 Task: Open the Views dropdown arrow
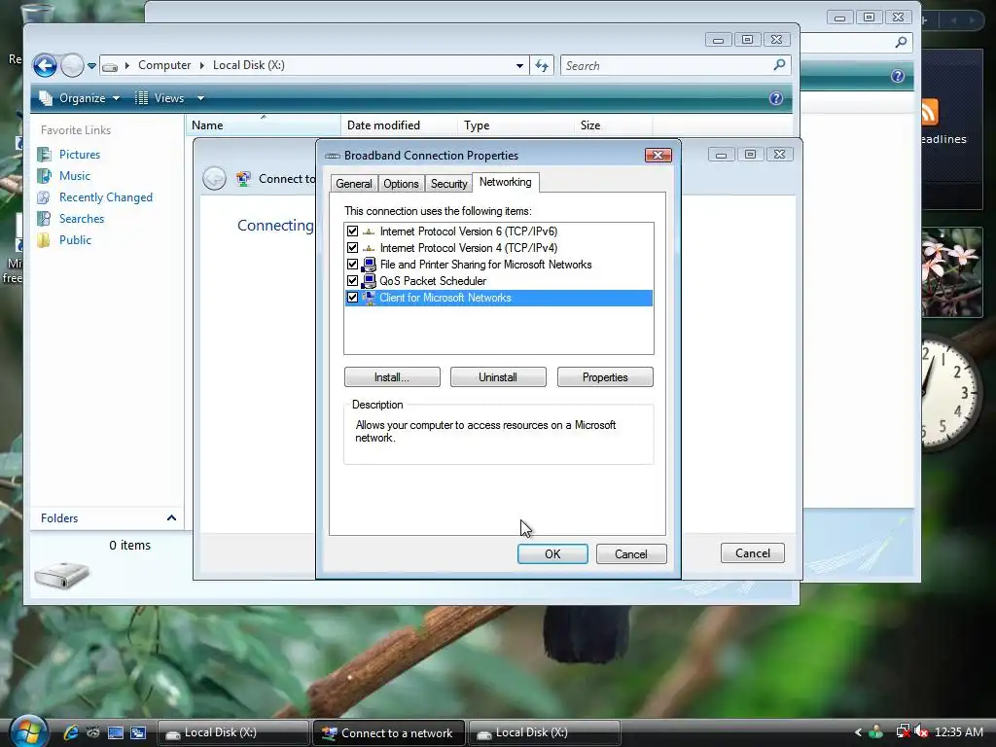[200, 98]
